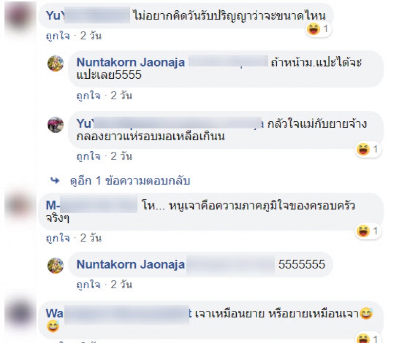Click the reply arrow icon beside view more

[55, 180]
